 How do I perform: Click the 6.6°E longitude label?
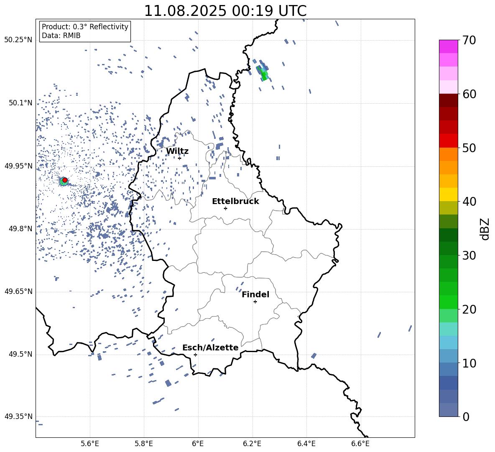[x=360, y=444]
